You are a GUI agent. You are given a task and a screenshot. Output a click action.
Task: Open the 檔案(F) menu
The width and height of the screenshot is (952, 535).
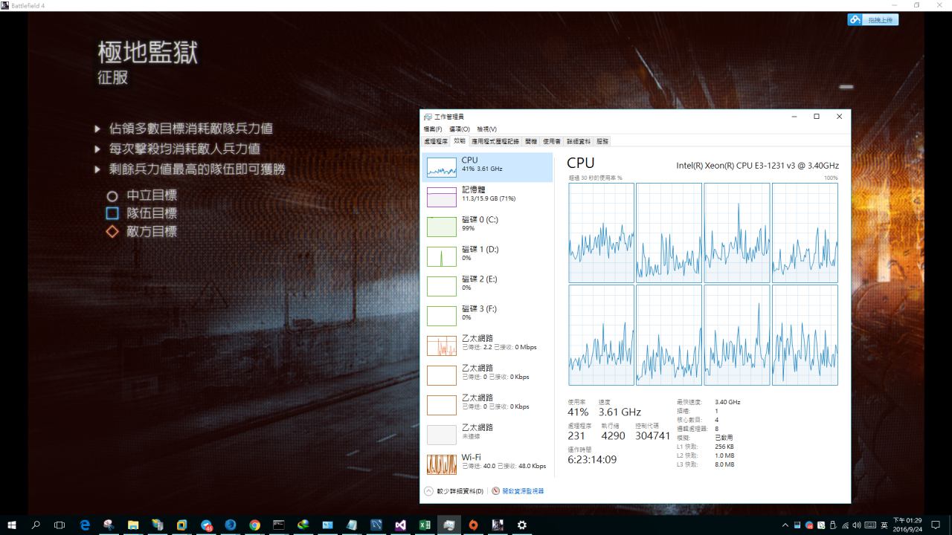[x=433, y=129]
